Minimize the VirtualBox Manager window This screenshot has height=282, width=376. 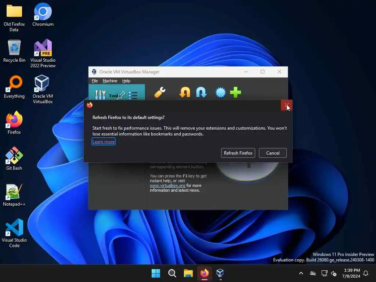pos(246,72)
